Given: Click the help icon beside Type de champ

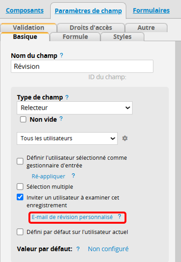Looking at the screenshot, I should click(67, 97).
